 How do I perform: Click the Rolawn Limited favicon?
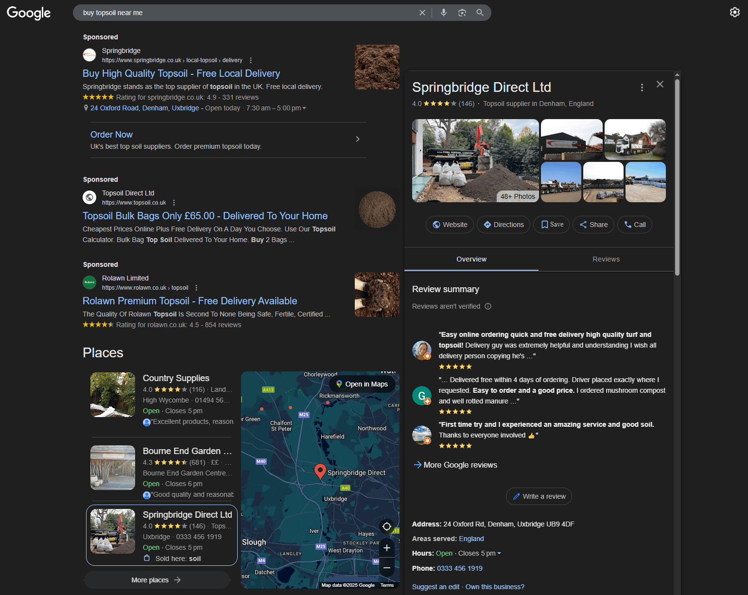pyautogui.click(x=89, y=282)
